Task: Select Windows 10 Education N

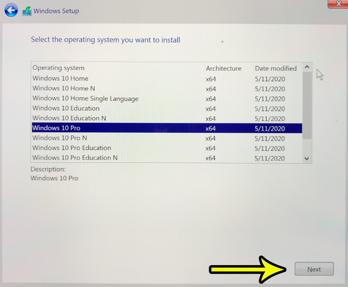Action: [167, 118]
